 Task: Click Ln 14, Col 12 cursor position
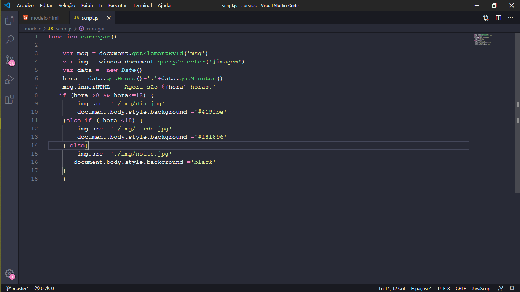point(392,288)
